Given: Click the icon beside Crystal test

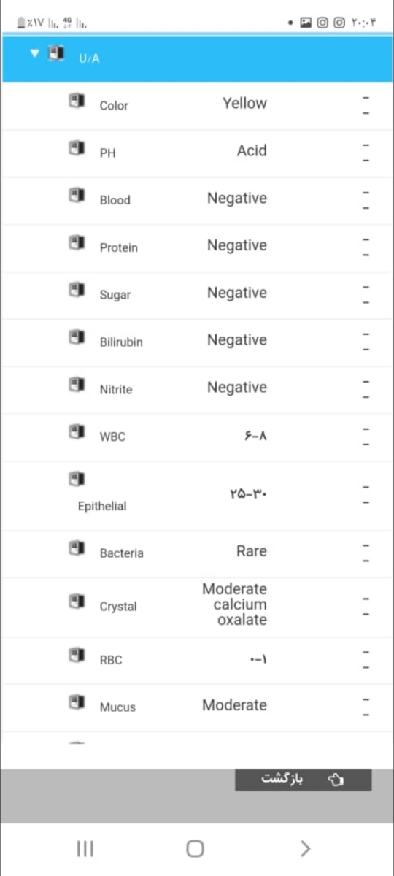Looking at the screenshot, I should pos(76,602).
